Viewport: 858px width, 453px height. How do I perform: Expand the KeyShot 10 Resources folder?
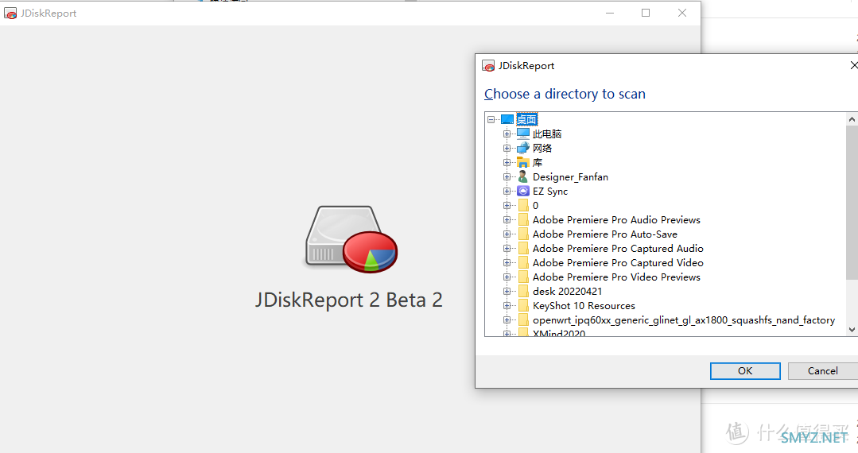(x=507, y=305)
